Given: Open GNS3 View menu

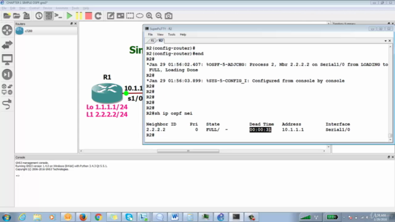Looking at the screenshot, I should (22, 8).
